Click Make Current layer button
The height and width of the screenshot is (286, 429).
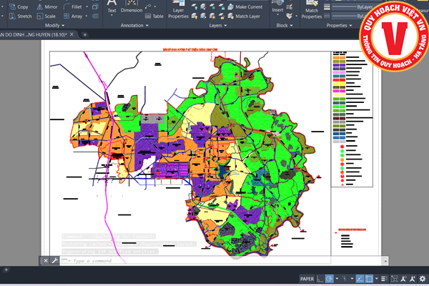pos(245,6)
